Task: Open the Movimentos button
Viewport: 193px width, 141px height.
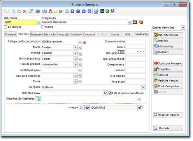Action: tap(168, 46)
